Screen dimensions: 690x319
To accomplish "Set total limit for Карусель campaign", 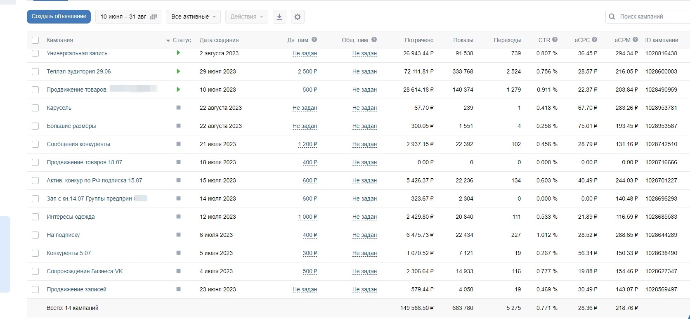I will tap(364, 108).
